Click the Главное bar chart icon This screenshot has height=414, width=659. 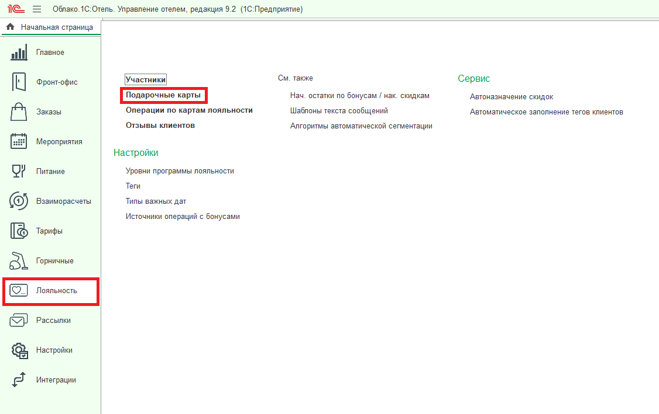pyautogui.click(x=19, y=53)
